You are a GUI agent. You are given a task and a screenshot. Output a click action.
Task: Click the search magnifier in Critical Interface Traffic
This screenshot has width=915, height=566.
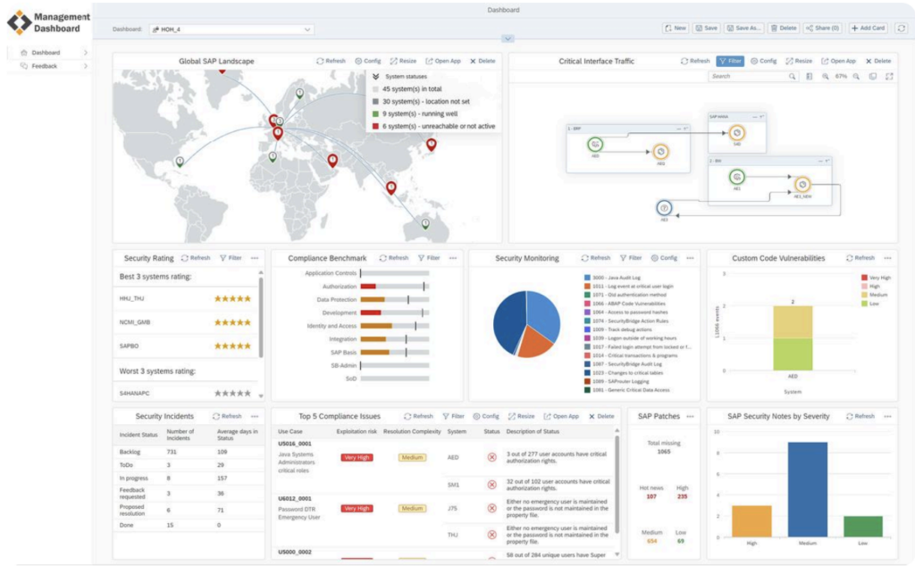coord(792,77)
